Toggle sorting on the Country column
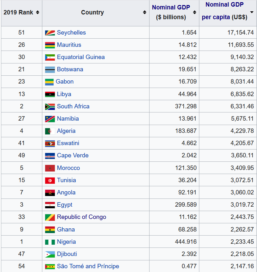 [144, 12]
